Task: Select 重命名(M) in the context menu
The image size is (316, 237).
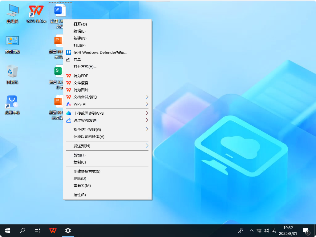Action: 82,185
